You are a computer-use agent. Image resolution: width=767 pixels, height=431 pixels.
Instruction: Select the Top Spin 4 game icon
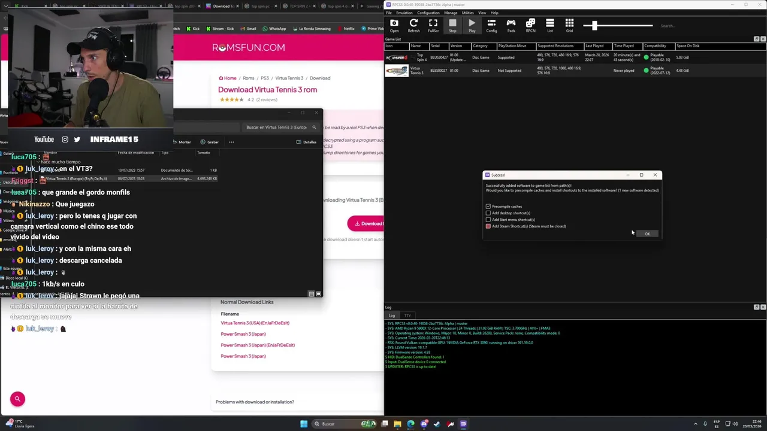[396, 57]
